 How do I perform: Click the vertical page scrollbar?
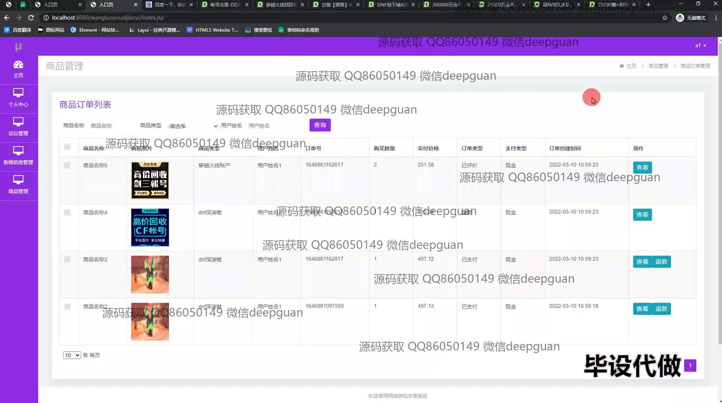point(719,188)
